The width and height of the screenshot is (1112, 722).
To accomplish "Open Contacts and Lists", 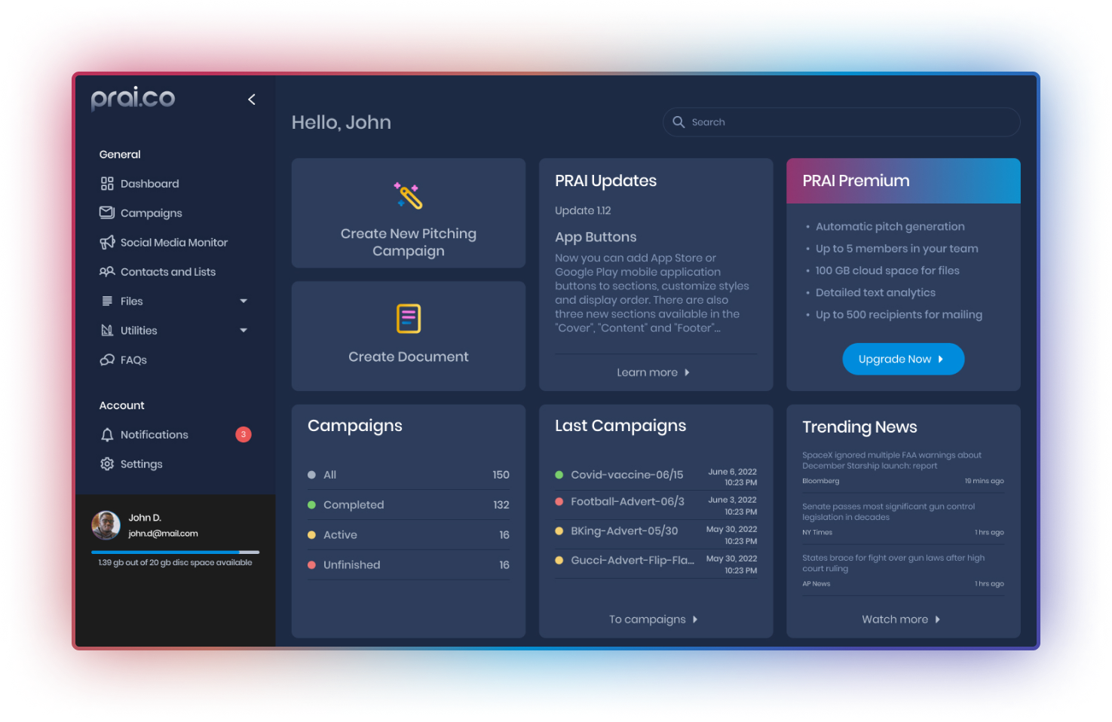I will pyautogui.click(x=168, y=271).
